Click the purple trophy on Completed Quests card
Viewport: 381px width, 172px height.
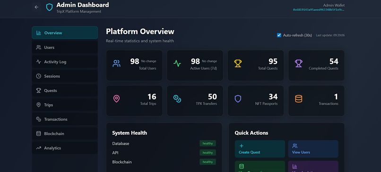[x=299, y=64]
